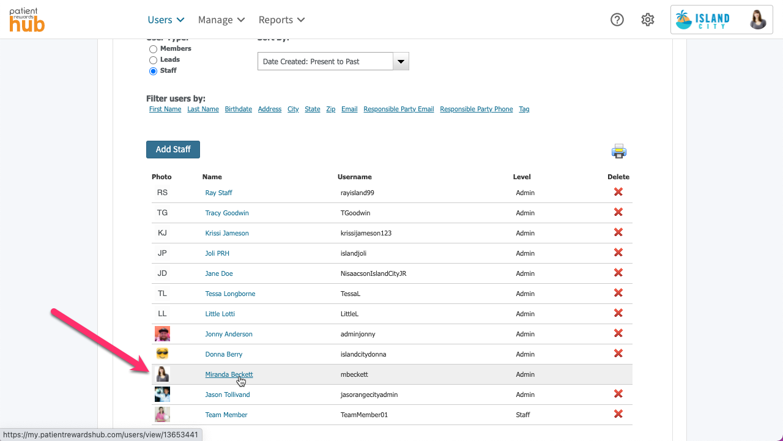Delete Donna Berry with red X
This screenshot has height=441, width=783.
click(x=618, y=354)
